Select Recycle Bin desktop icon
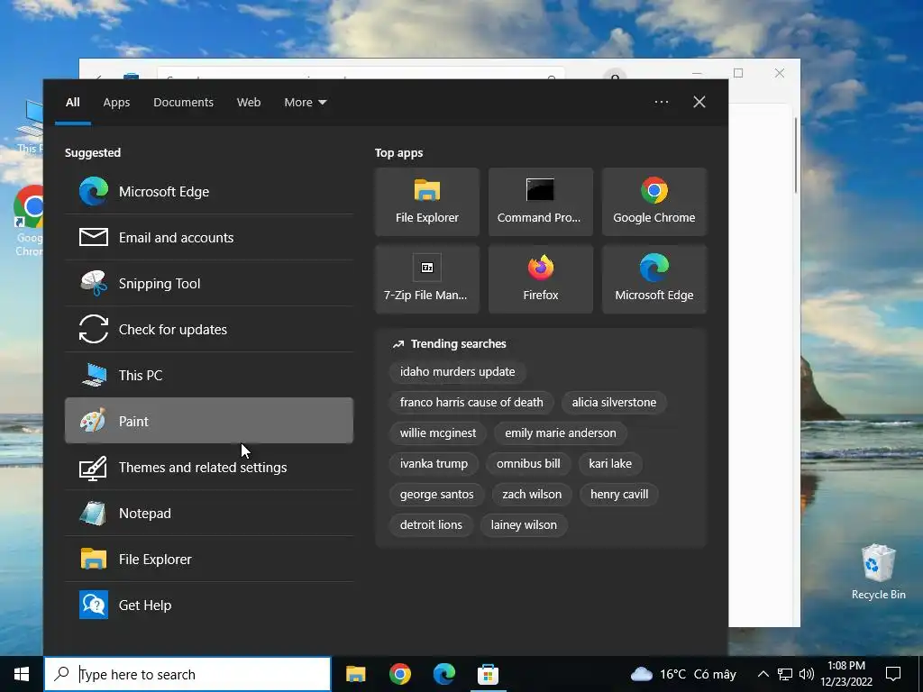The image size is (923, 692). [x=878, y=572]
